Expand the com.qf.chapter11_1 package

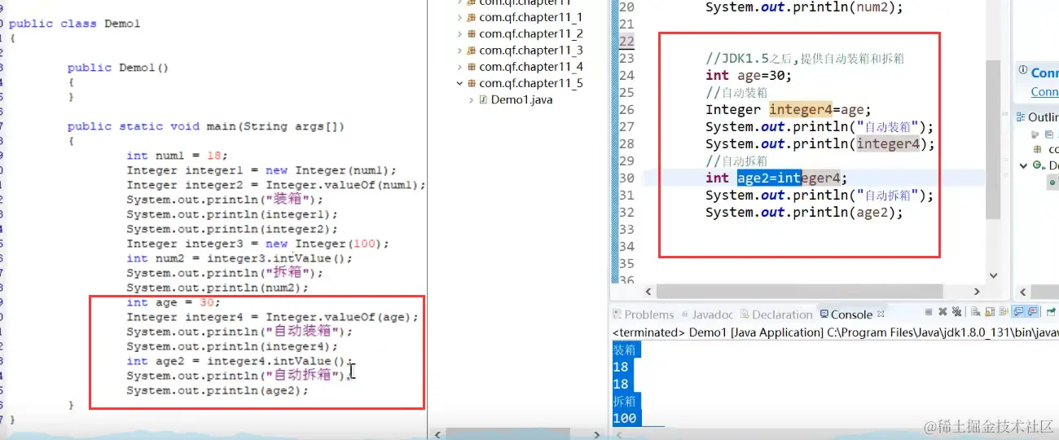[460, 17]
